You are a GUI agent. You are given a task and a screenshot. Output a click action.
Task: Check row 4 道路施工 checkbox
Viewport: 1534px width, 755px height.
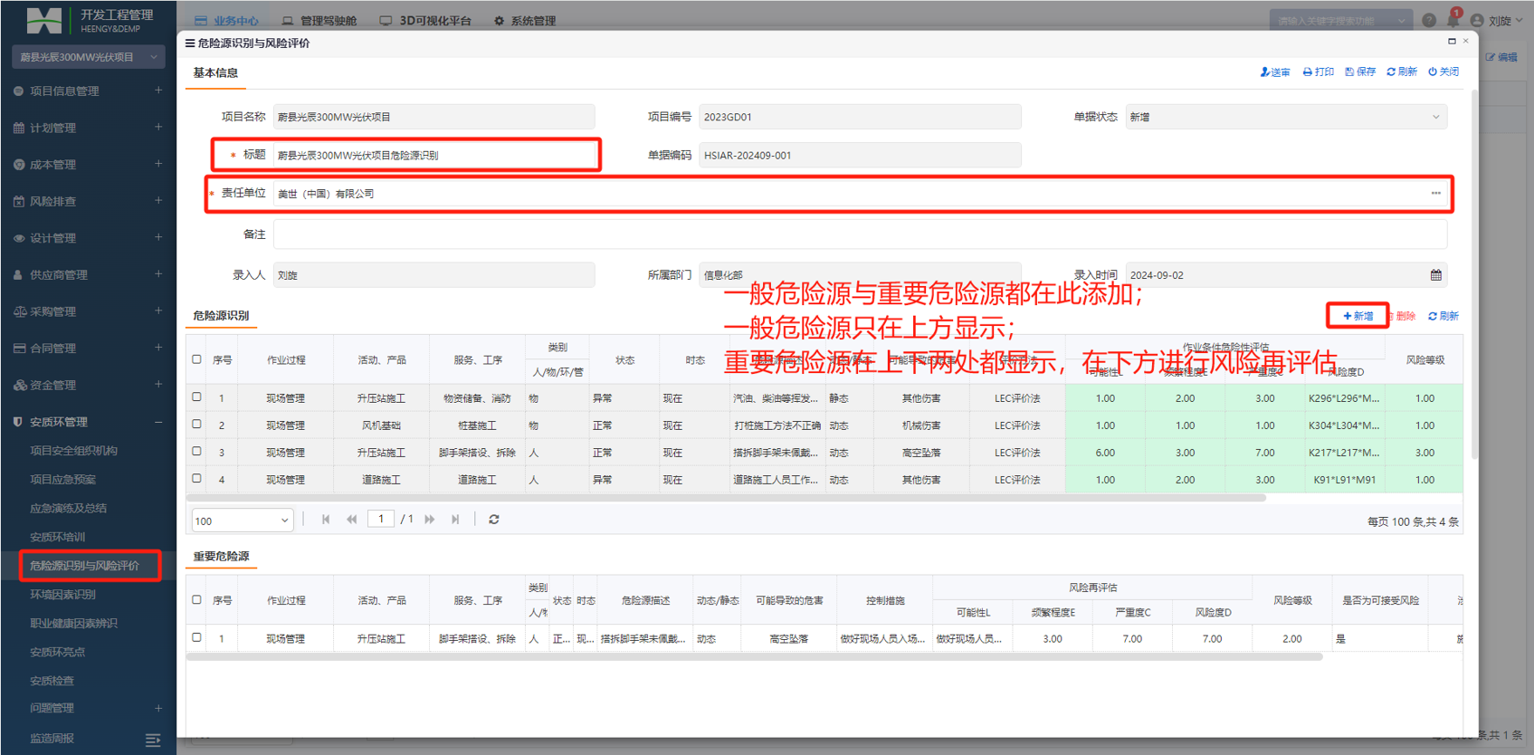pyautogui.click(x=196, y=479)
